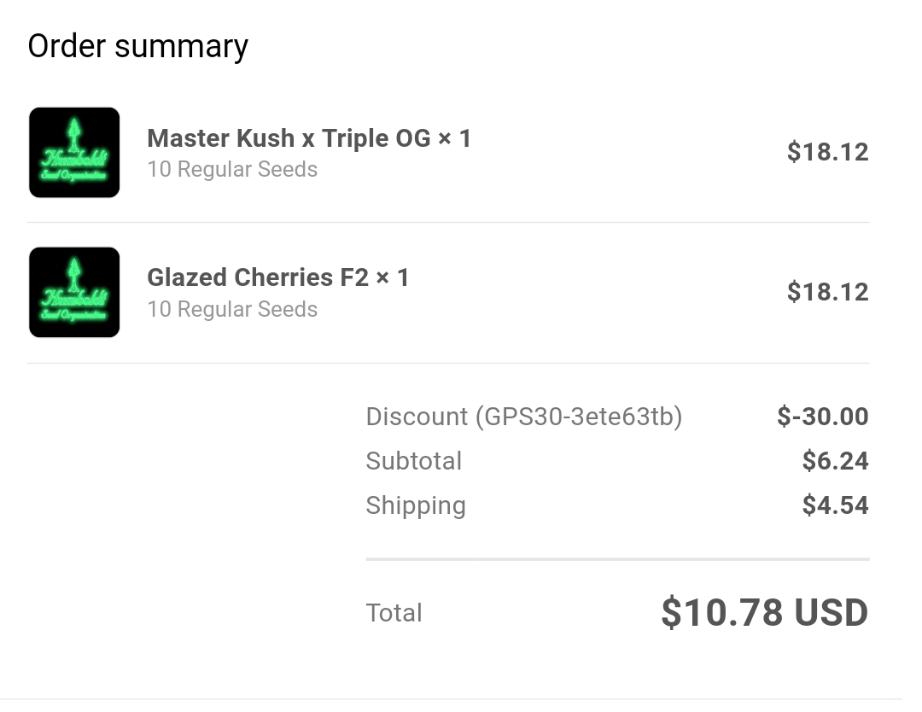Click the Total label
The height and width of the screenshot is (712, 922).
(x=394, y=613)
